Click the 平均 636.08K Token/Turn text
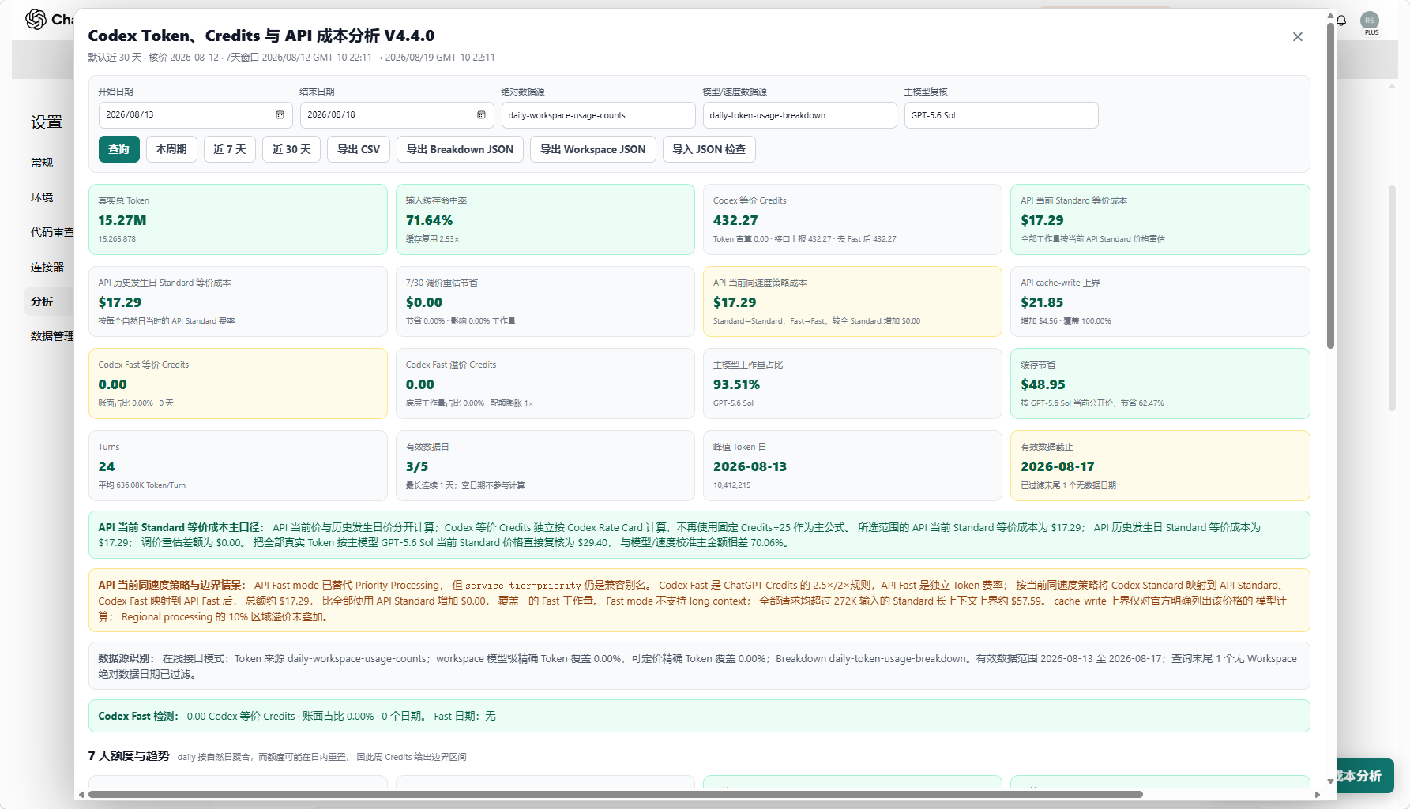 pyautogui.click(x=142, y=485)
